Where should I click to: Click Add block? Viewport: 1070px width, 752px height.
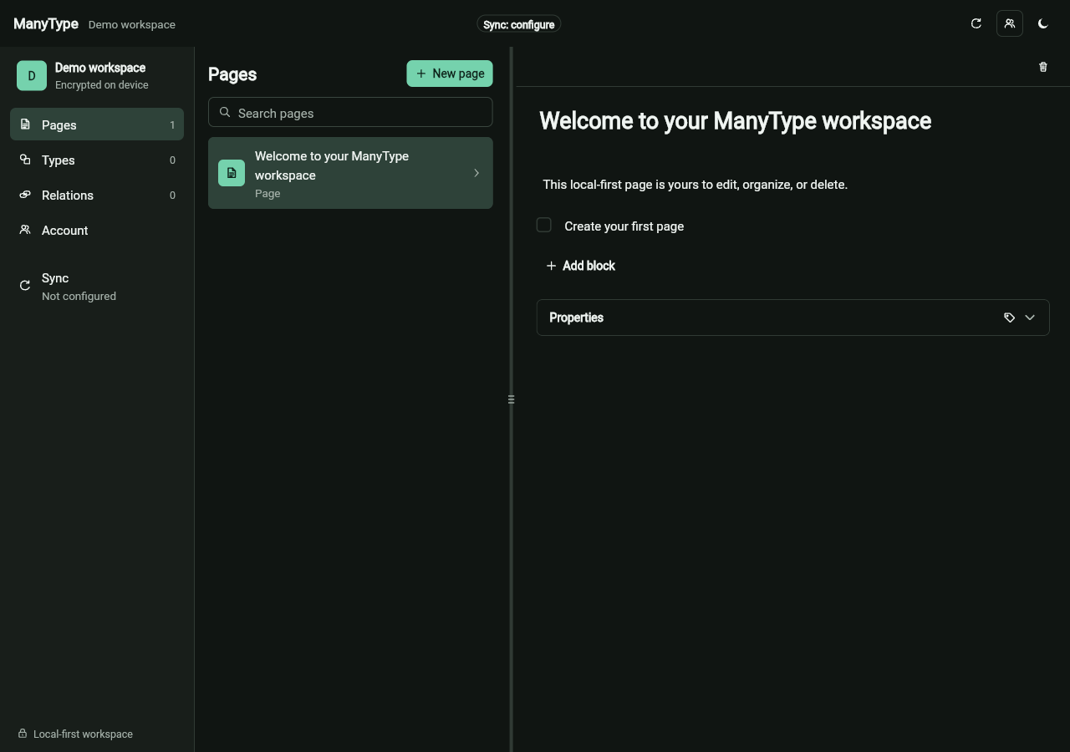pos(580,266)
